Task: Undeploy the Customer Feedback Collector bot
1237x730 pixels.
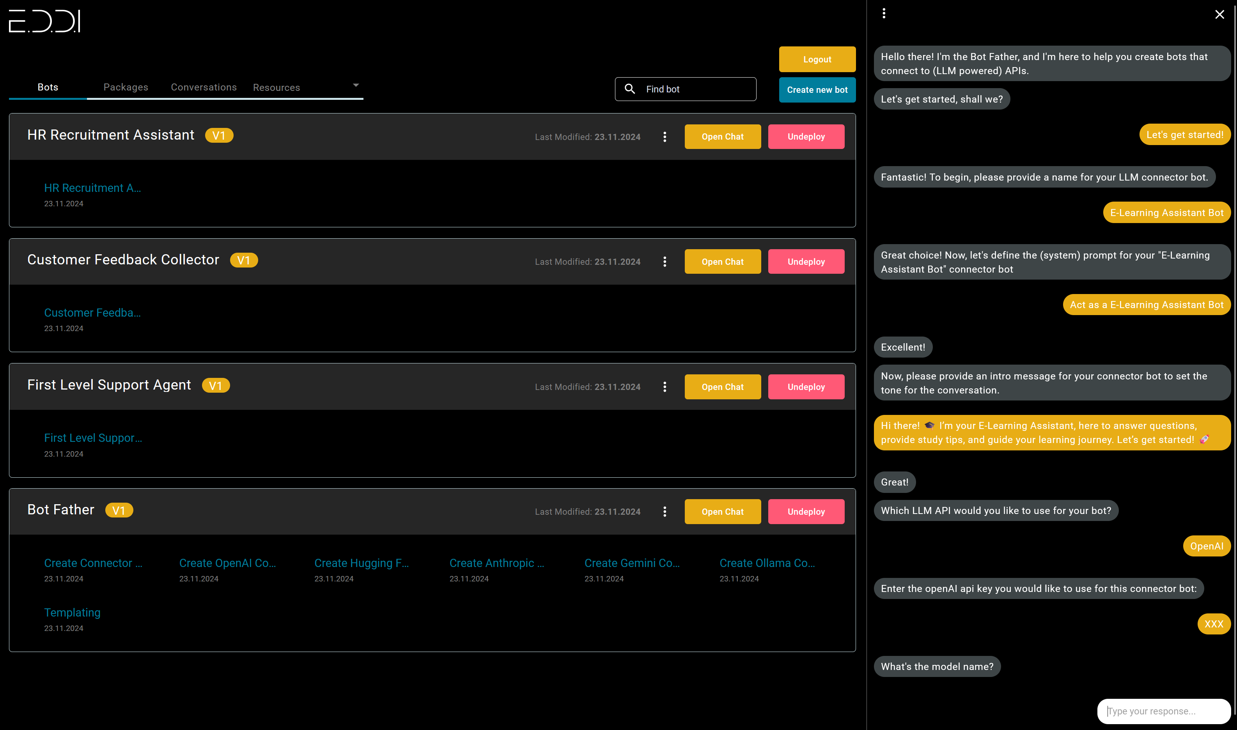Action: click(806, 261)
